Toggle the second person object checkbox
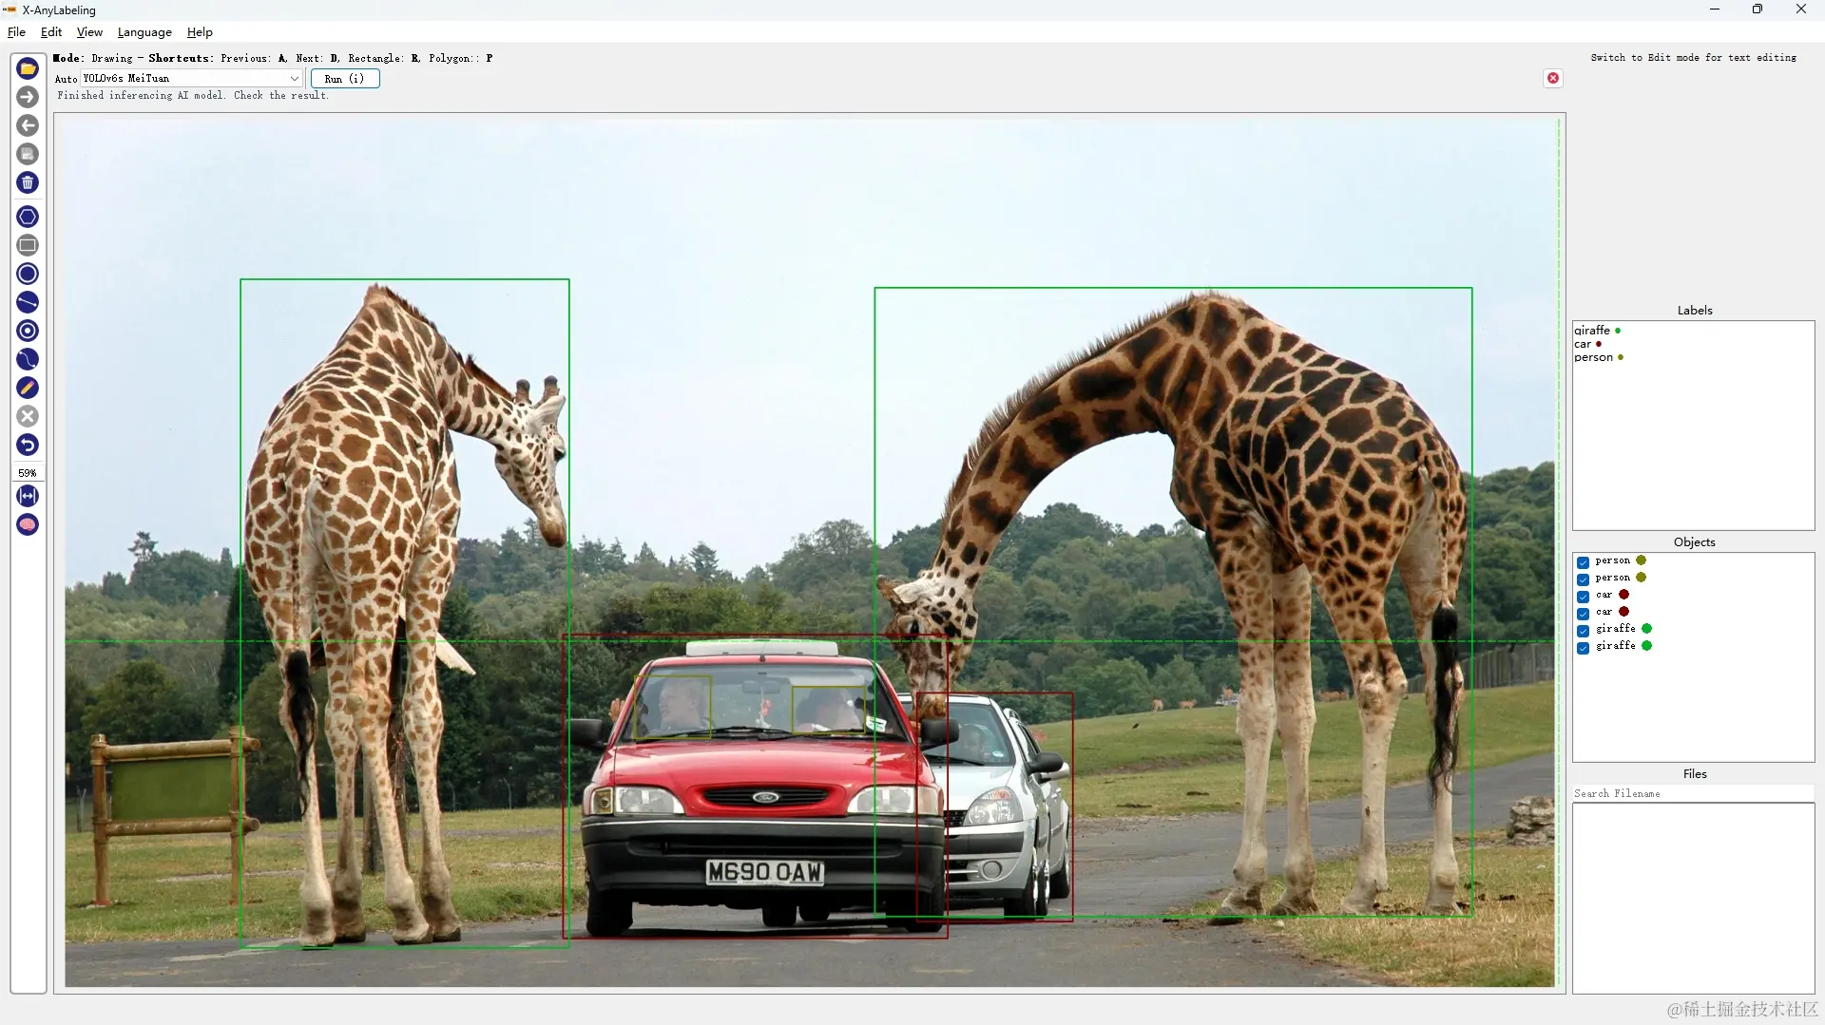1825x1025 pixels. point(1583,579)
